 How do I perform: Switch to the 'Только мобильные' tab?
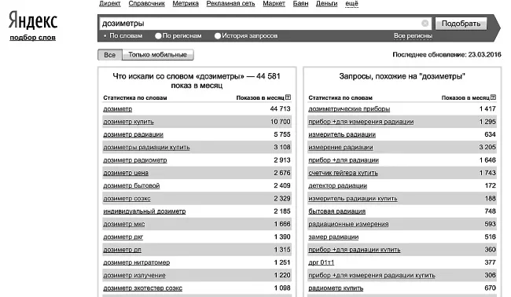pyautogui.click(x=158, y=55)
